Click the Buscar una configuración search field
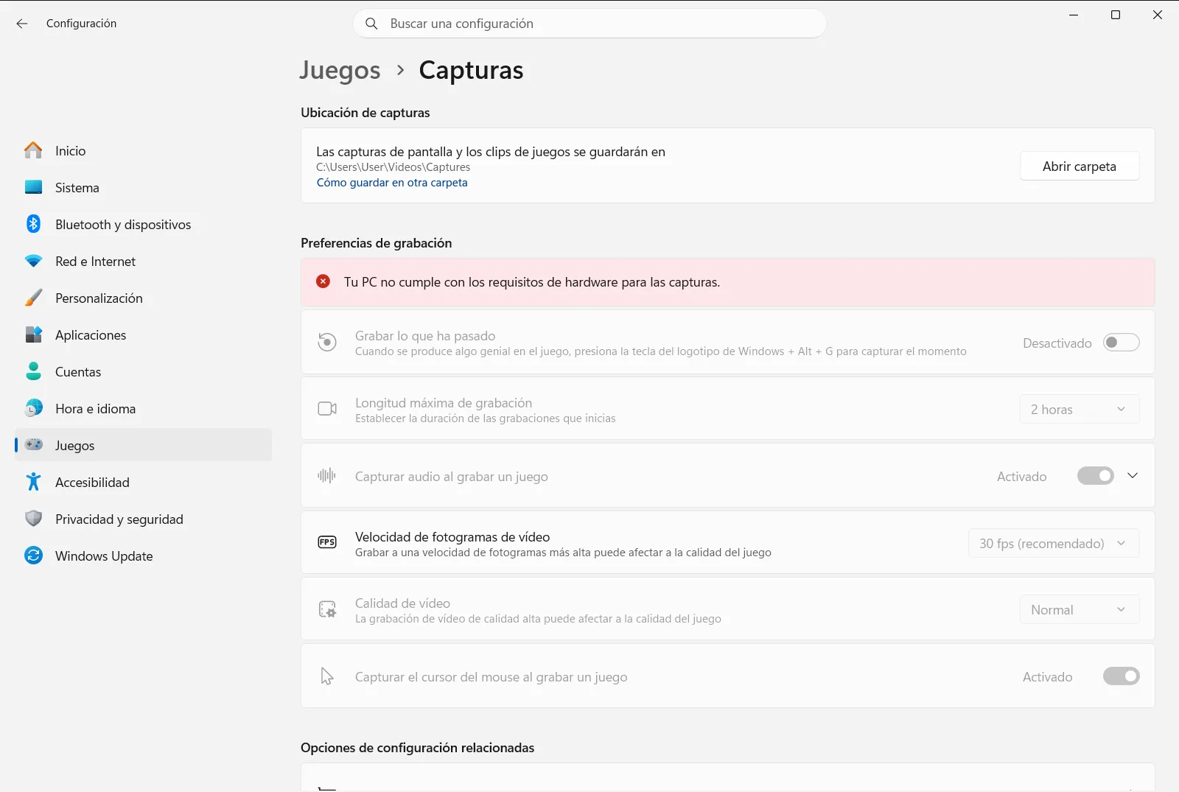The height and width of the screenshot is (792, 1179). pyautogui.click(x=589, y=24)
